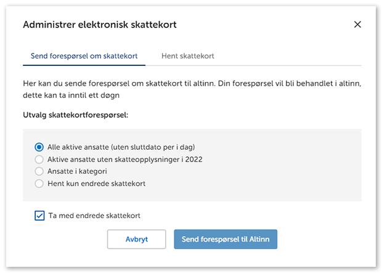The width and height of the screenshot is (382, 273).
Task: Select the Ansatte i kategori radio circle
Action: 39,171
